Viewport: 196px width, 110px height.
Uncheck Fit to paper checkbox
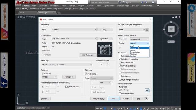[x=86, y=74]
